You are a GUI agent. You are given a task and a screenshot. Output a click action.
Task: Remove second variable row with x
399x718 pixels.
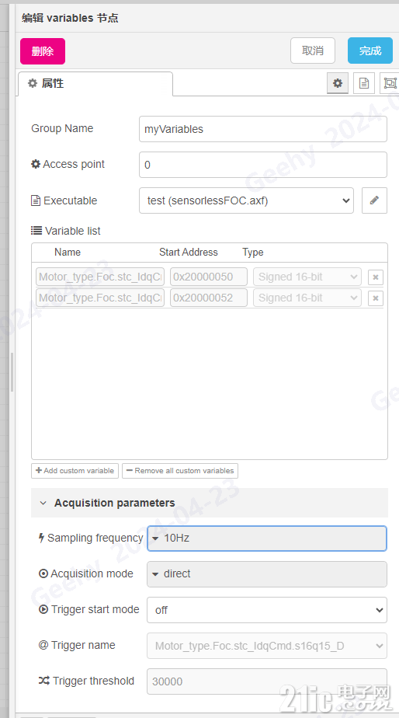(376, 298)
